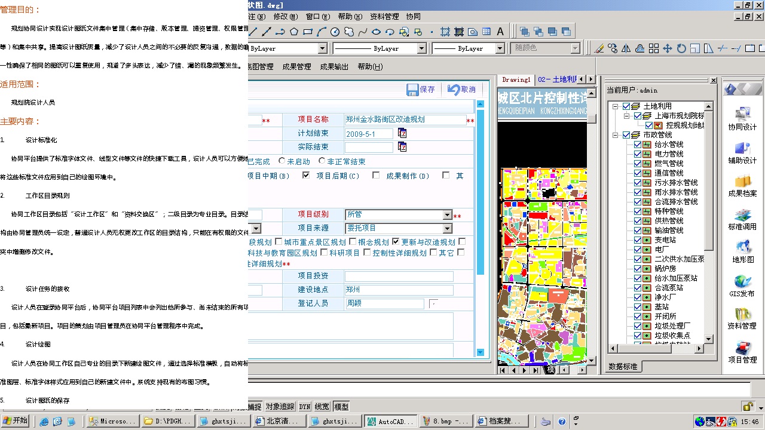Toggle 给水管线 layer checkbox
The height and width of the screenshot is (430, 765).
(x=638, y=145)
